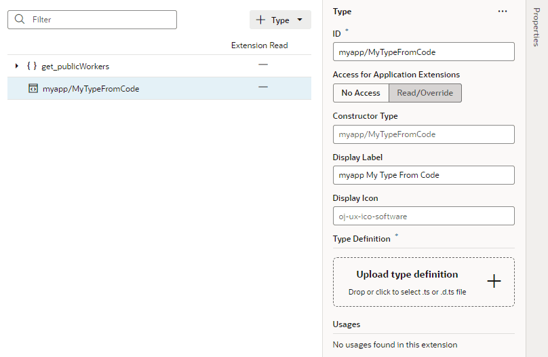Choose No Access for Application Extensions
The width and height of the screenshot is (548, 357).
coord(361,93)
